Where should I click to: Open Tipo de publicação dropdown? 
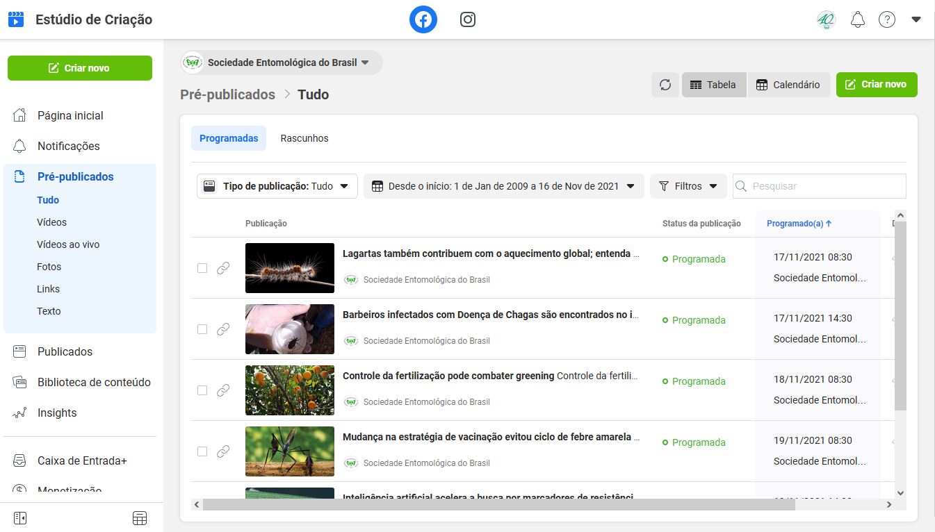click(277, 186)
